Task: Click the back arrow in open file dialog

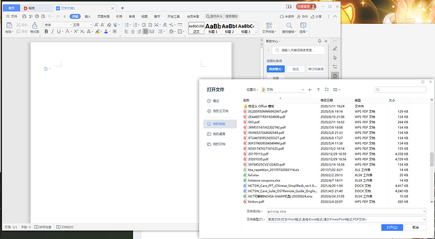Action: 310,89
